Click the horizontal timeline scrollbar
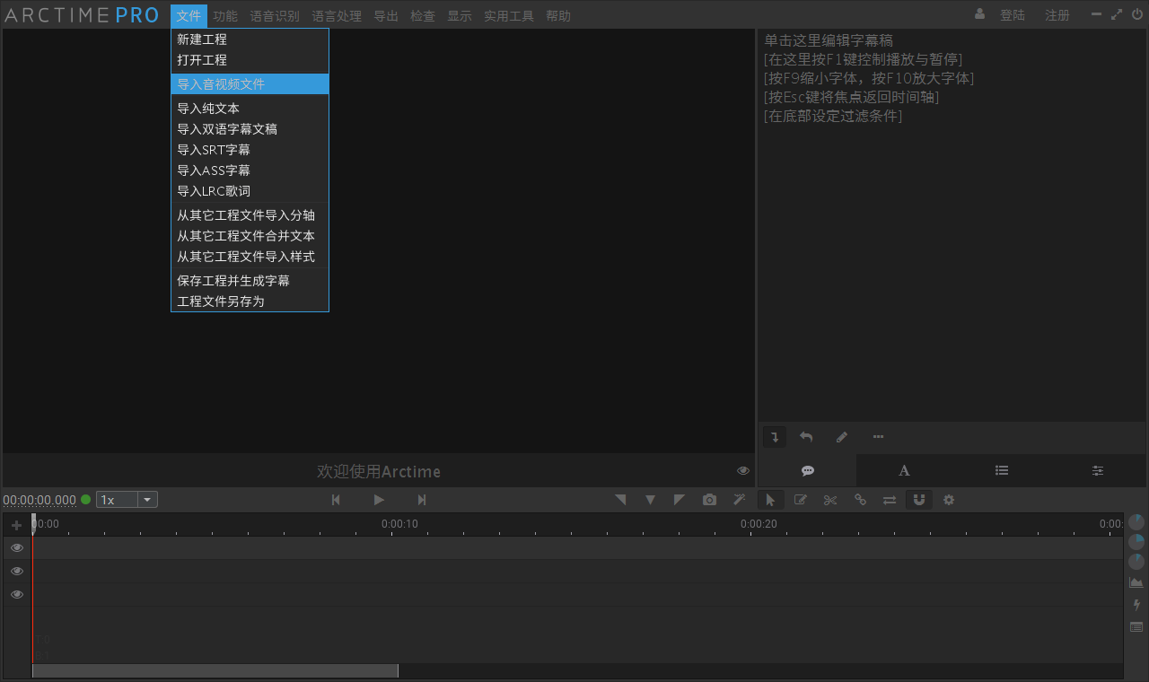Image resolution: width=1149 pixels, height=682 pixels. point(215,671)
